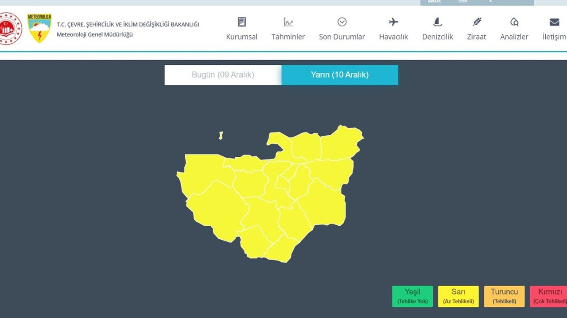Click the Turuncu (Tehlikeli) legend box
567x318 pixels.
pyautogui.click(x=504, y=296)
